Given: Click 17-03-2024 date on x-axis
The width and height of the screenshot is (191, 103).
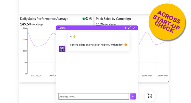Looking at the screenshot, I should 36,76.
